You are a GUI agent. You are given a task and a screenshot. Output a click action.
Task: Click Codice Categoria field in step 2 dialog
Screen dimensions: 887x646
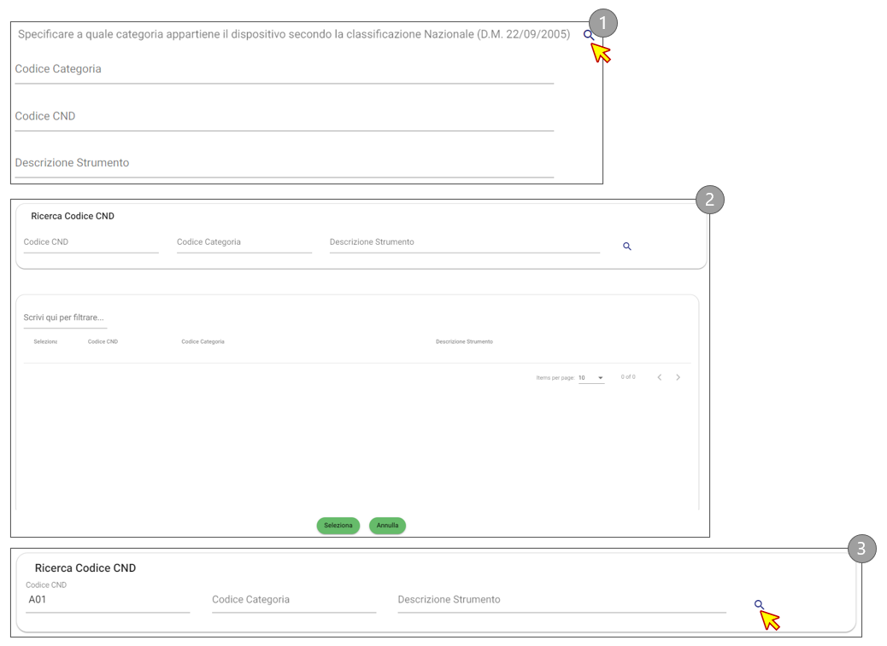click(244, 242)
